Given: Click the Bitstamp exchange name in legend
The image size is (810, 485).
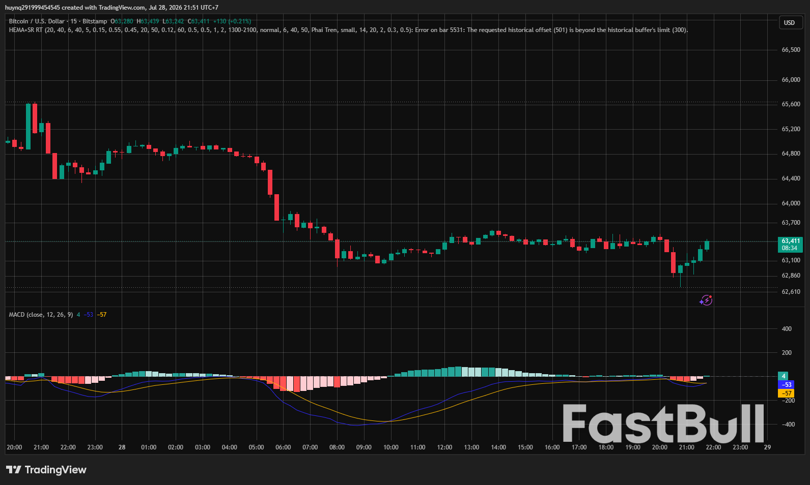Looking at the screenshot, I should pyautogui.click(x=95, y=21).
